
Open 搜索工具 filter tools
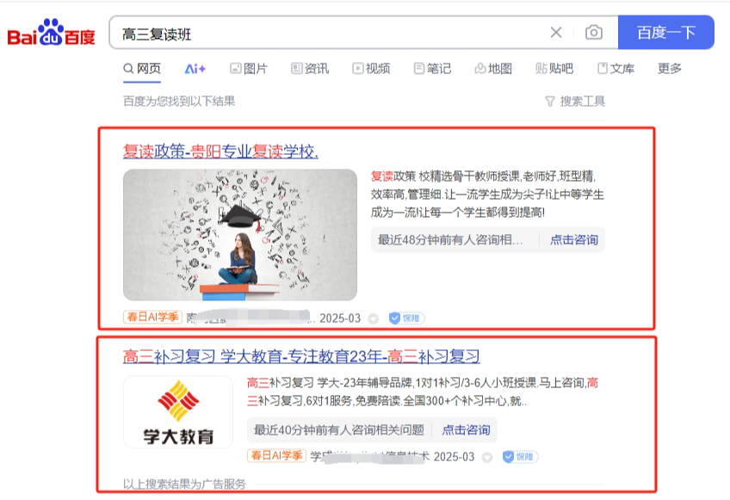point(575,102)
